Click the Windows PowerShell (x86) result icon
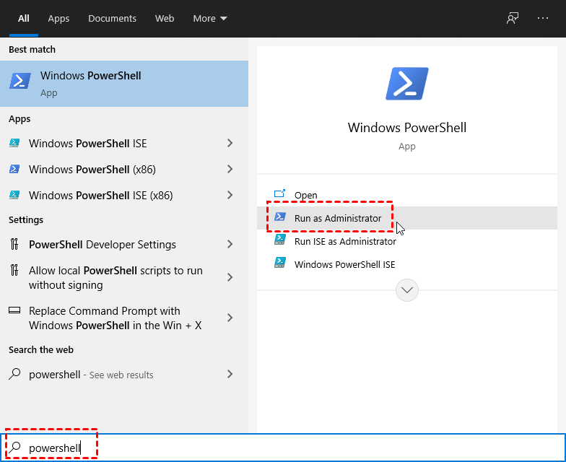This screenshot has width=566, height=462. click(x=14, y=170)
